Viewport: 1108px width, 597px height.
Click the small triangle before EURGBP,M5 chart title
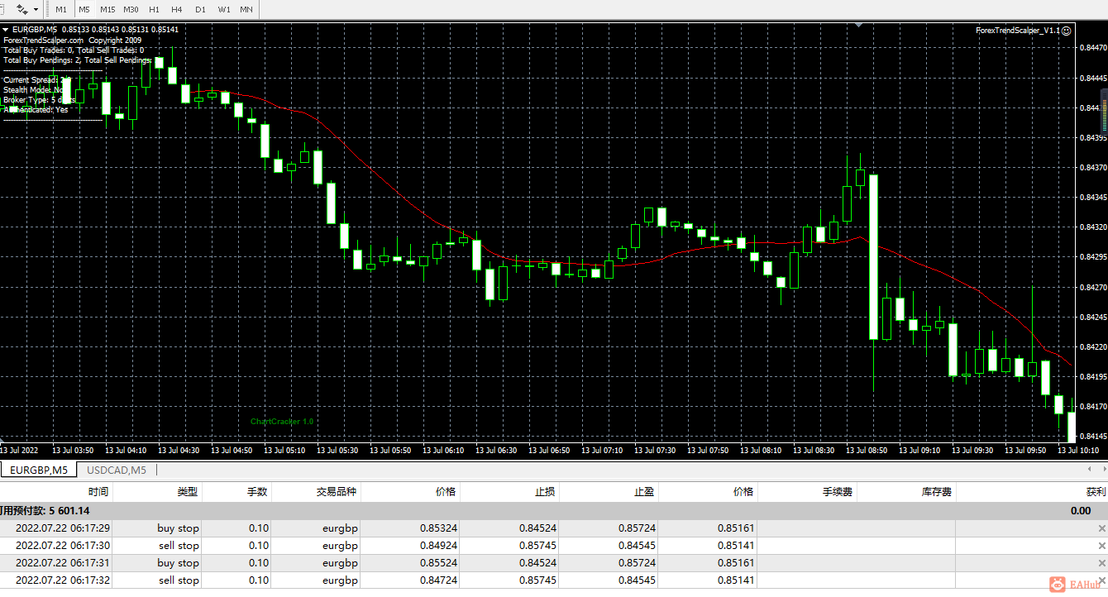coord(6,30)
